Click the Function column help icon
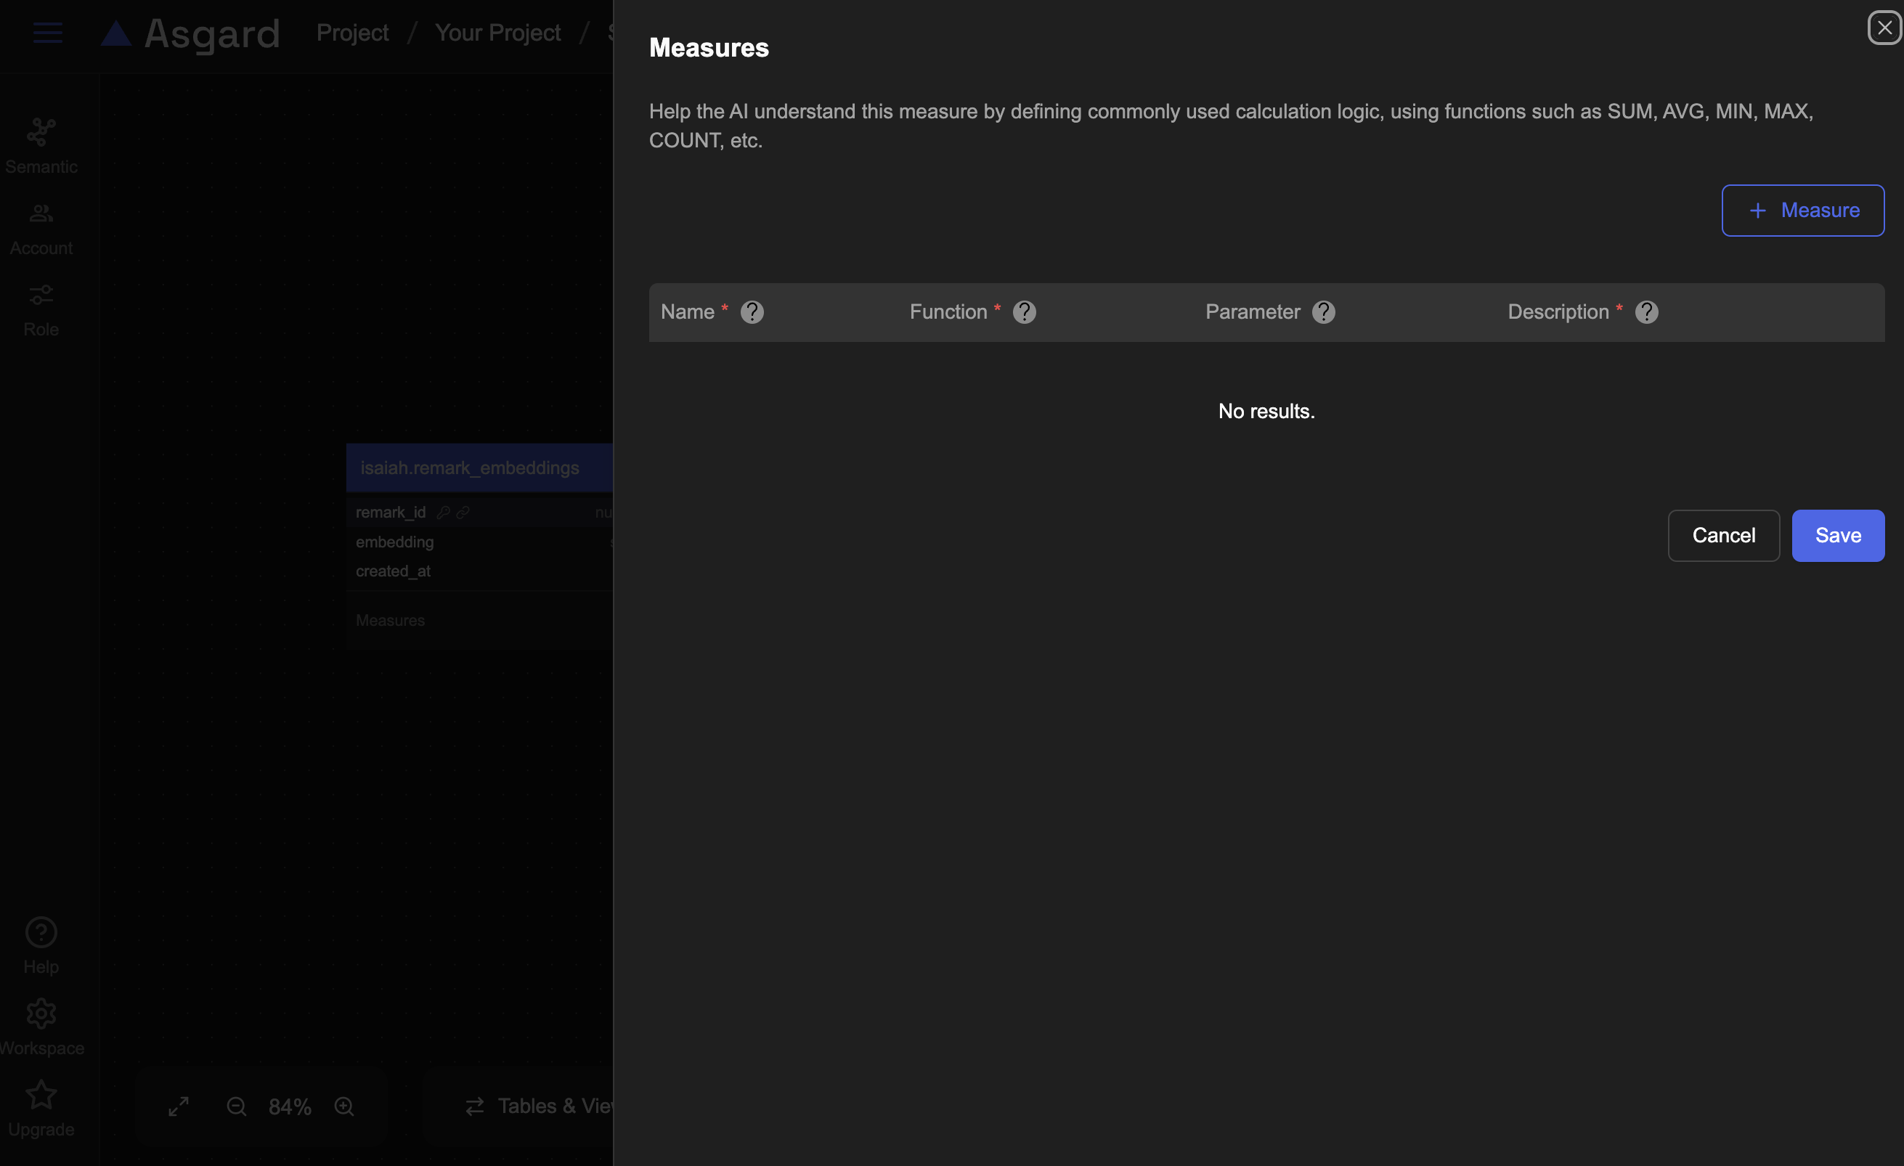Image resolution: width=1904 pixels, height=1166 pixels. [1024, 312]
